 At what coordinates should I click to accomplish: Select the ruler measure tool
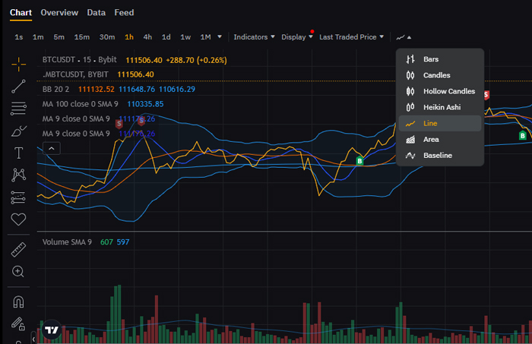pos(18,250)
